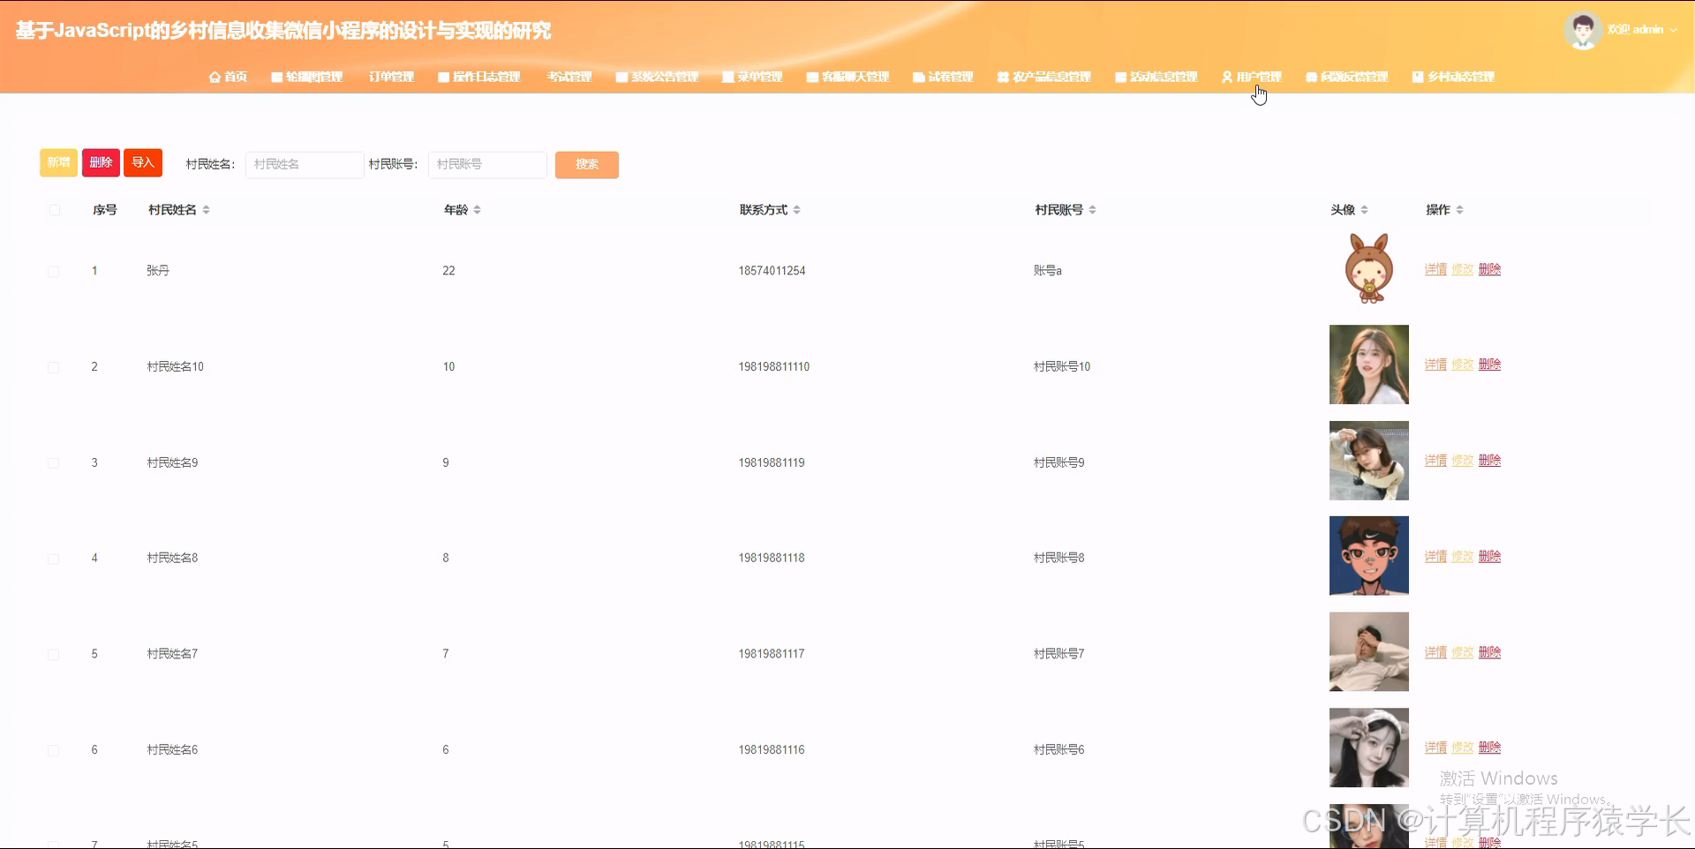Open 轮播图管理 menu
This screenshot has width=1695, height=849.
[307, 77]
